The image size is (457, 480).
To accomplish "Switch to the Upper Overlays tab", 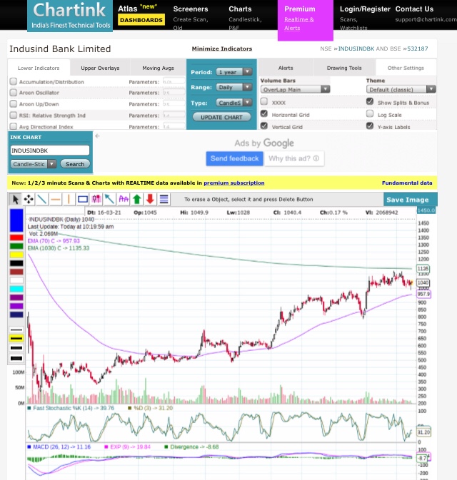I will point(100,68).
